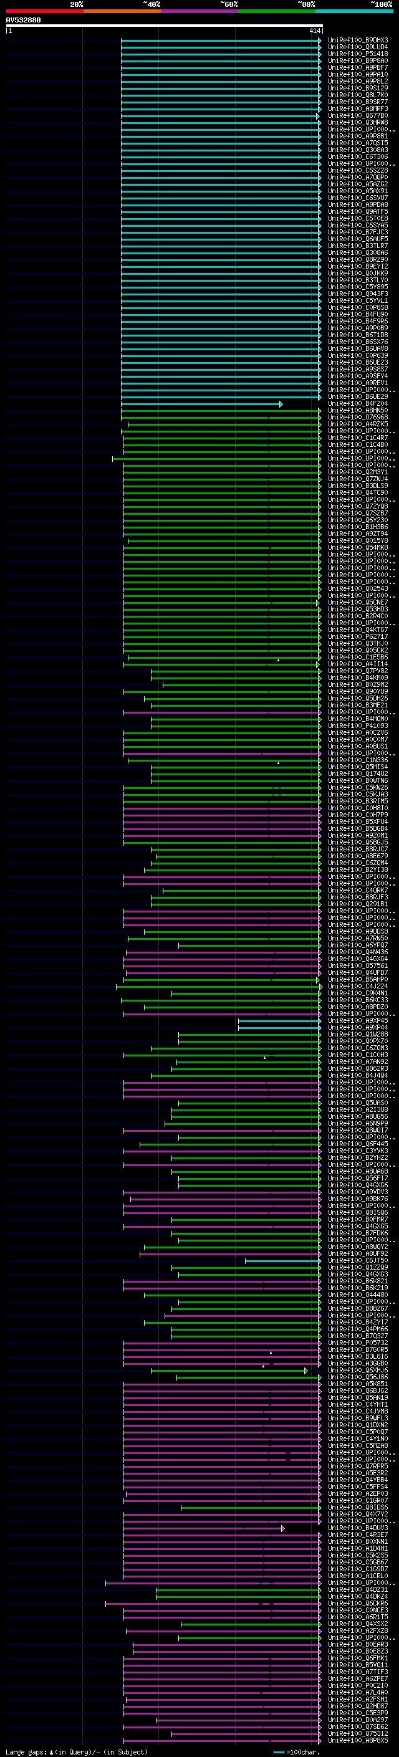Click the Large gaps legend text
Screen dimensions: 399x1757
click(77, 1751)
